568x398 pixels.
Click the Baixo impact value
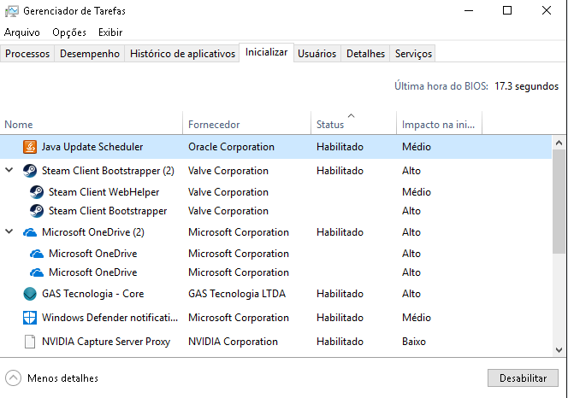click(414, 342)
